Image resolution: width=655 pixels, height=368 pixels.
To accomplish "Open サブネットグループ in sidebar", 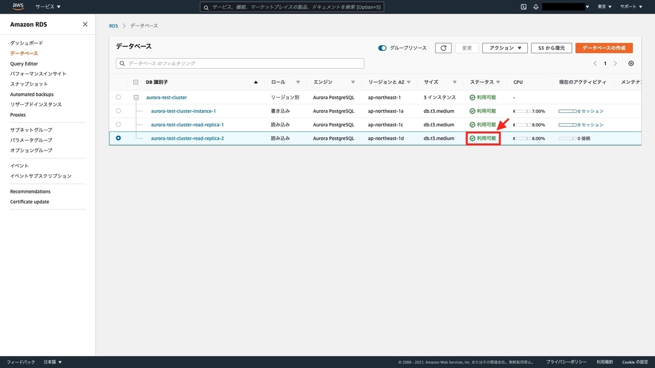I will 31,130.
